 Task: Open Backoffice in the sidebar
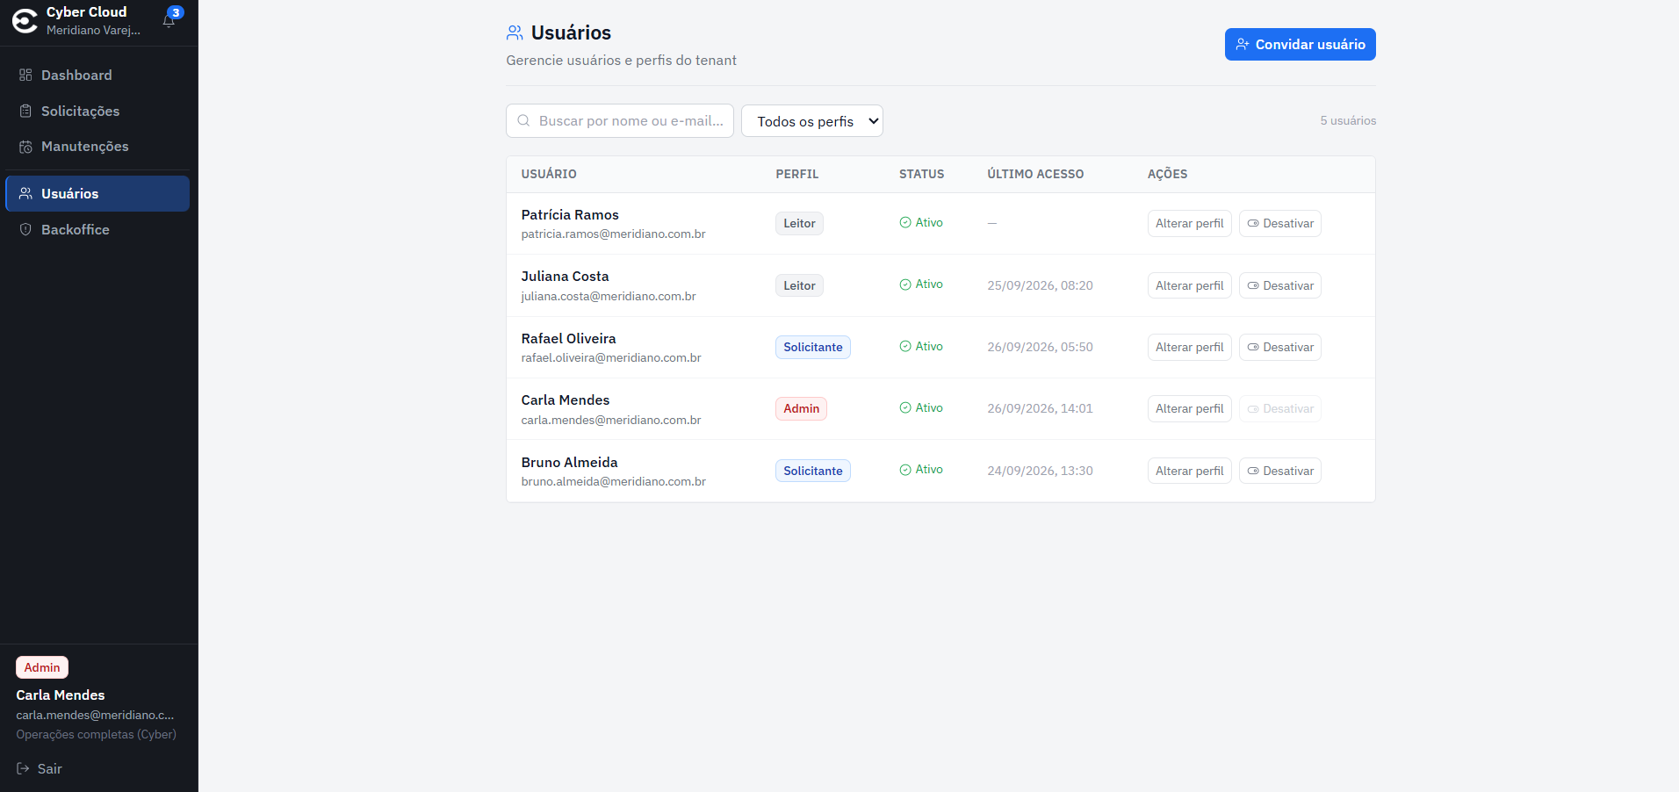[97, 230]
